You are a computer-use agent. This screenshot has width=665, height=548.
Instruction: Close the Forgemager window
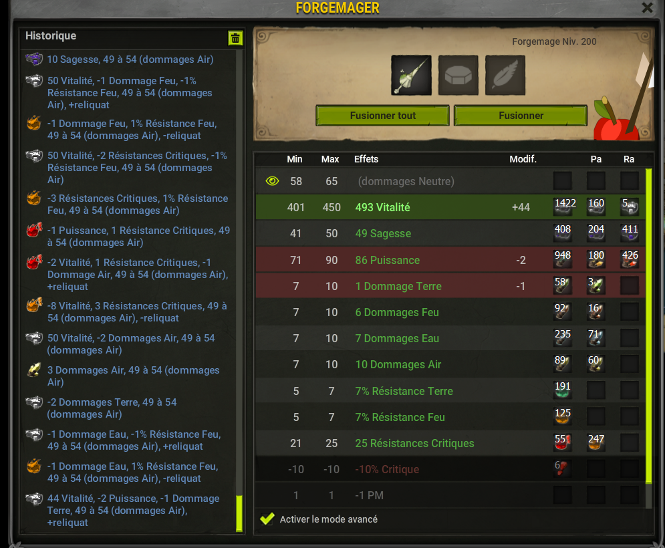coord(647,7)
